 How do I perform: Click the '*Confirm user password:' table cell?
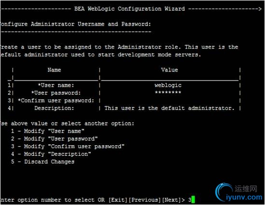56,101
